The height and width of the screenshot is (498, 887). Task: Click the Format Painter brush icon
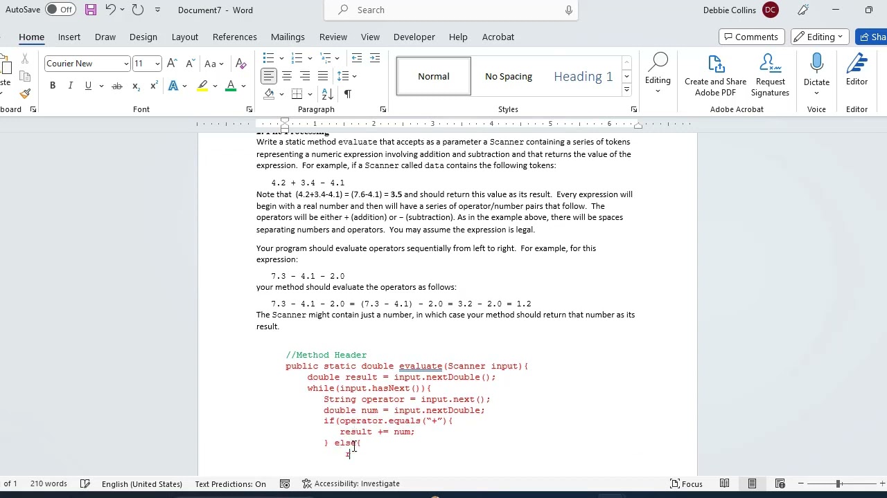pos(25,94)
